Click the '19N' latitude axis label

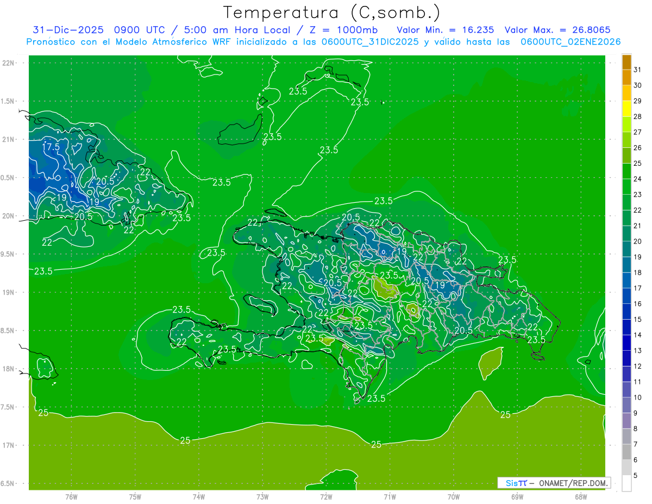point(9,293)
